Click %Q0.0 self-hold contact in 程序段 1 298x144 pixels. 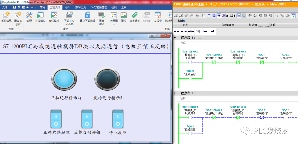(x=190, y=78)
